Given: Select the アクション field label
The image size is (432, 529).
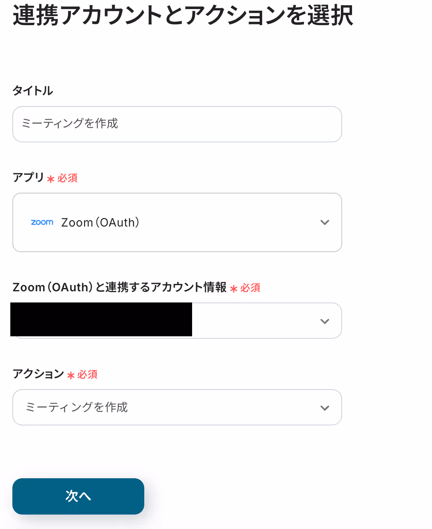Looking at the screenshot, I should click(38, 374).
